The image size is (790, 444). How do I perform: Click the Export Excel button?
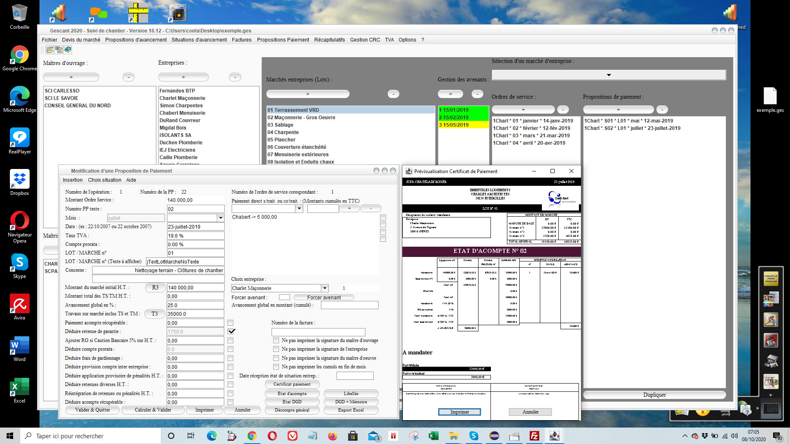[351, 410]
